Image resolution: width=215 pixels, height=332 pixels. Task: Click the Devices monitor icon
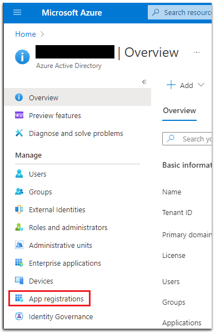pos(19,280)
